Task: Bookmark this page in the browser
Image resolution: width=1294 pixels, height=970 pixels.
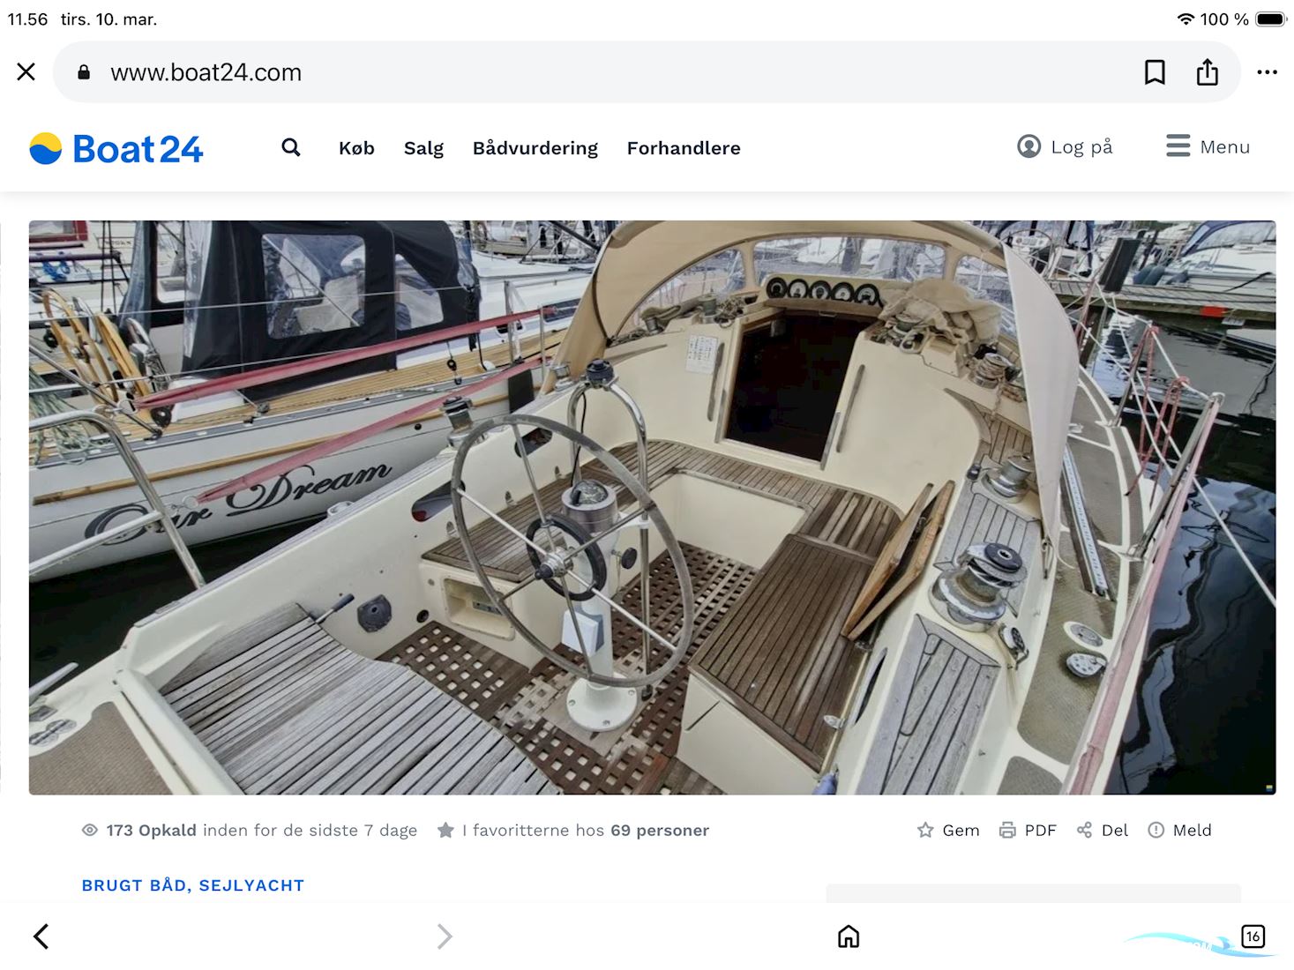Action: [1154, 72]
